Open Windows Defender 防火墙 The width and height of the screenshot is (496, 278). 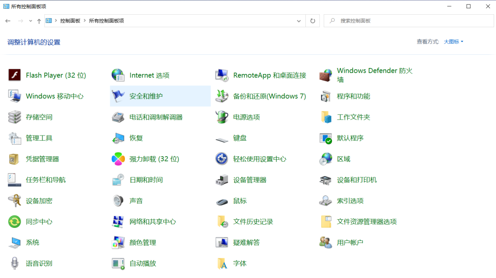point(374,74)
